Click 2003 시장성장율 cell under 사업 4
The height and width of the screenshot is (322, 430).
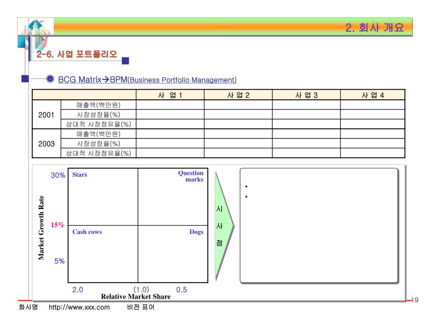click(373, 143)
